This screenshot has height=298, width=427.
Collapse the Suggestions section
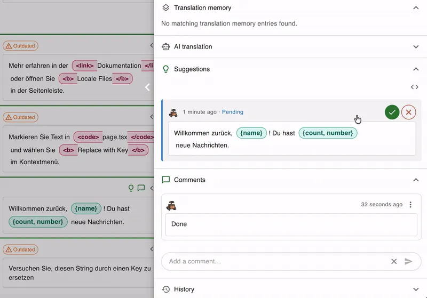[416, 69]
